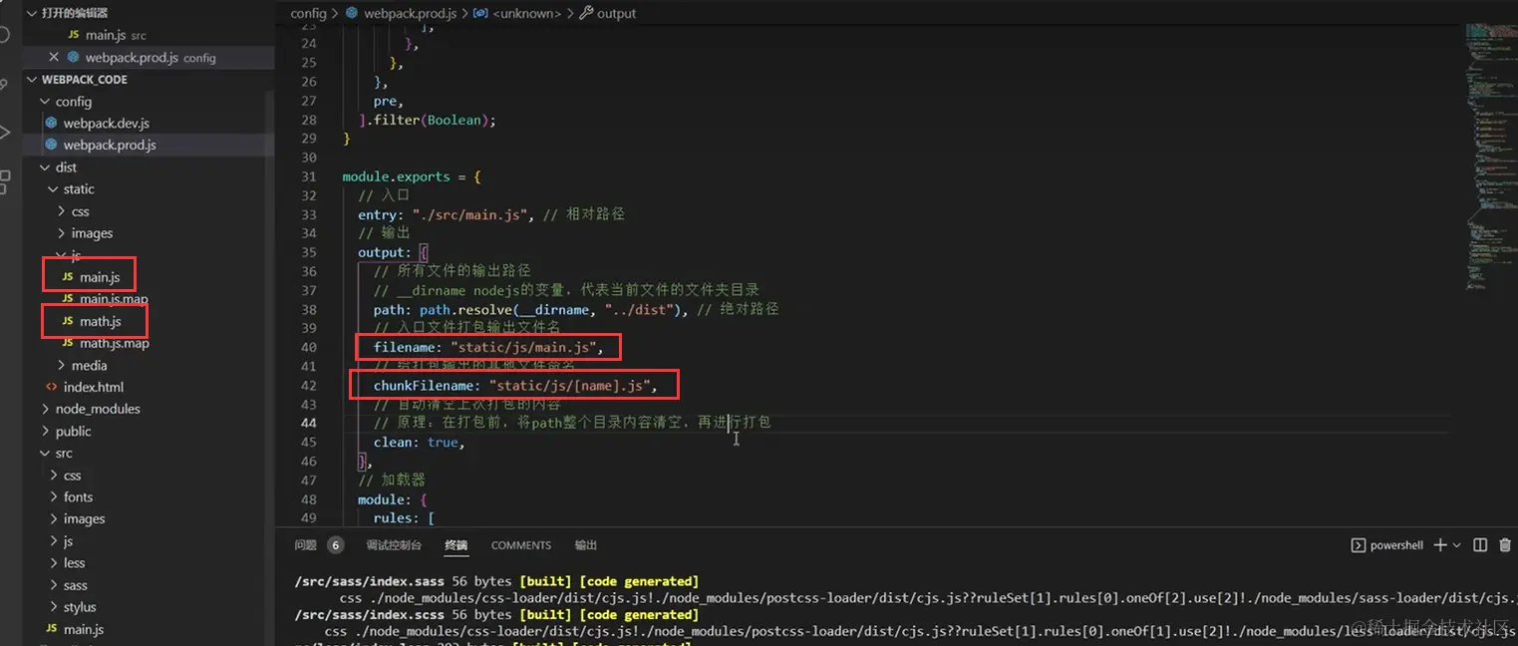This screenshot has width=1518, height=646.
Task: Expand the sass folder in src
Action: click(x=54, y=585)
